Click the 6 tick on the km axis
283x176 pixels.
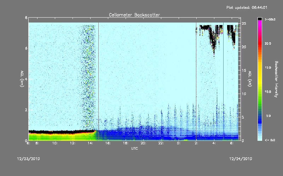coord(26,48)
